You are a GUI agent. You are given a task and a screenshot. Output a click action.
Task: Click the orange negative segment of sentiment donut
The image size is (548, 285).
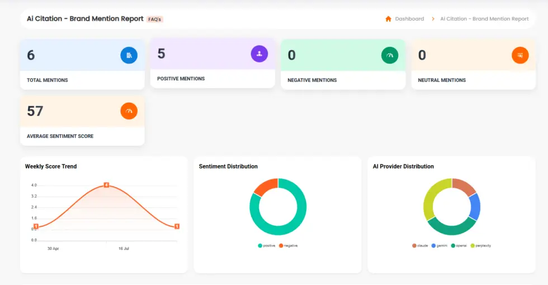pos(267,186)
